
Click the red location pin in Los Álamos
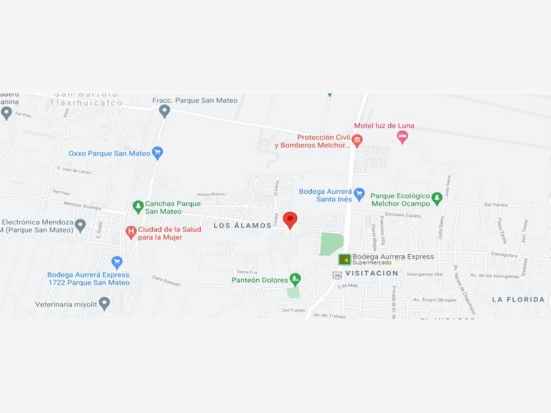pos(290,220)
